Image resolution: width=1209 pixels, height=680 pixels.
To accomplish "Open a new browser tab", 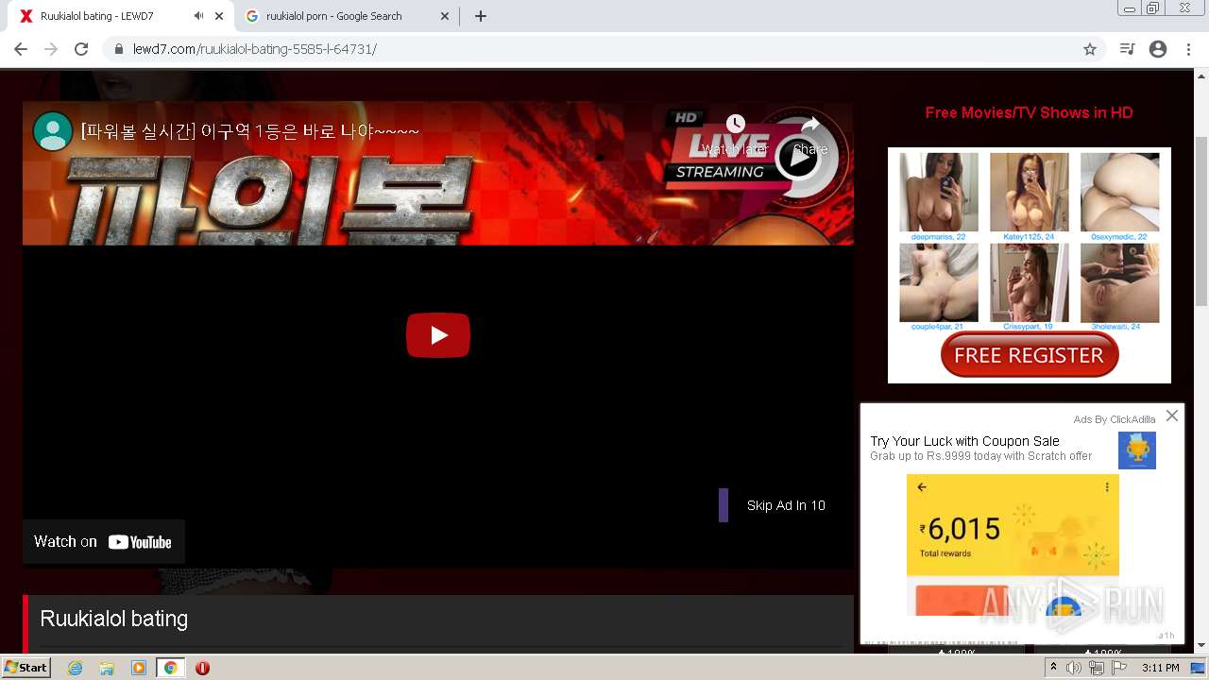I will pyautogui.click(x=481, y=16).
